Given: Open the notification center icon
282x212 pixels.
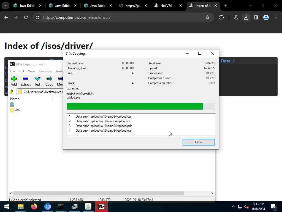Looking at the screenshot, I should [273, 207].
